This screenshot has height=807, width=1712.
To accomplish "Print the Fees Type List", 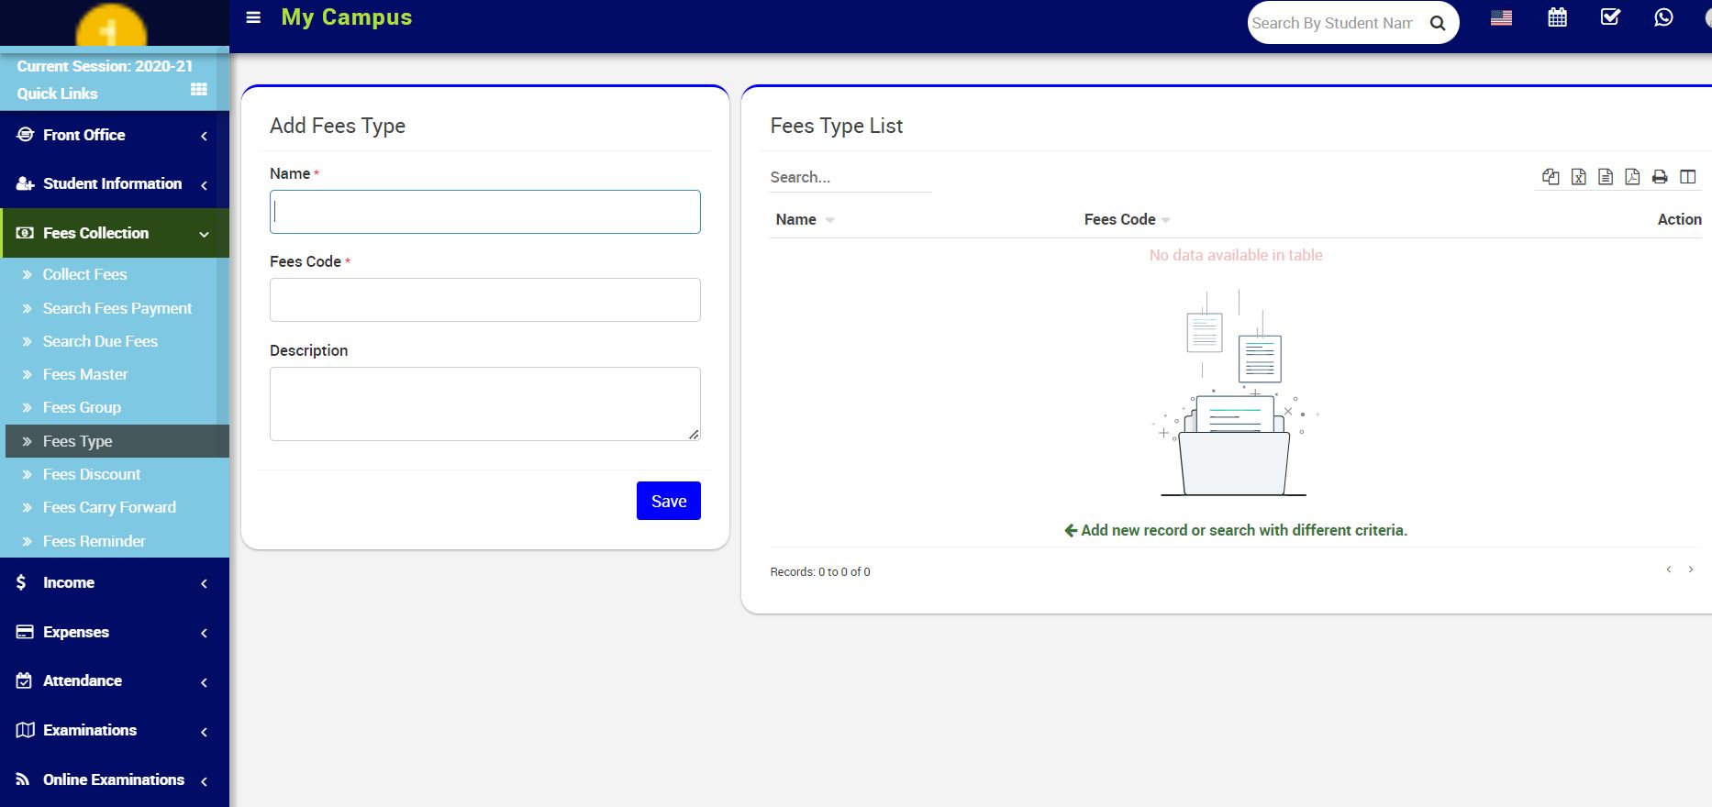I will click(x=1660, y=177).
